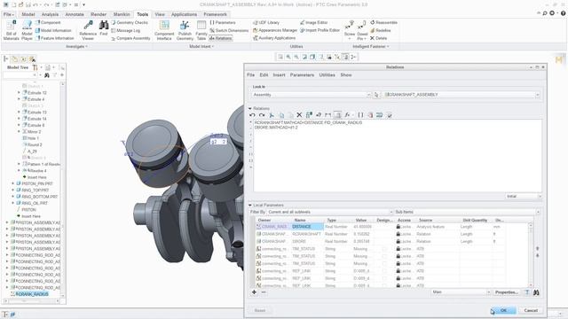The image size is (568, 319).
Task: Click Model Information
Action: (53, 30)
